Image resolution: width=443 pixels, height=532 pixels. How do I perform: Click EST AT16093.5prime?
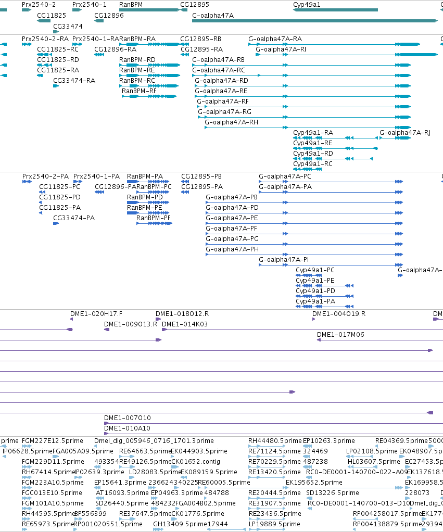click(x=122, y=493)
